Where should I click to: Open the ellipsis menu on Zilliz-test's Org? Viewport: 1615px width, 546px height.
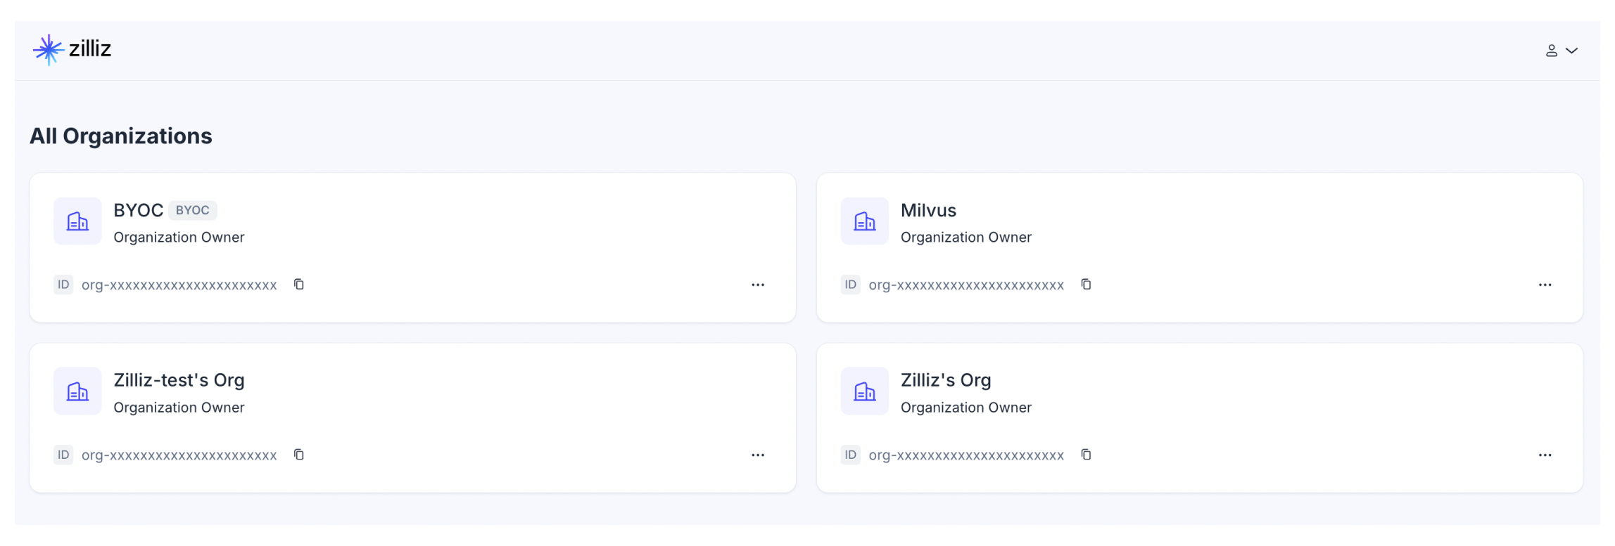[x=757, y=454]
